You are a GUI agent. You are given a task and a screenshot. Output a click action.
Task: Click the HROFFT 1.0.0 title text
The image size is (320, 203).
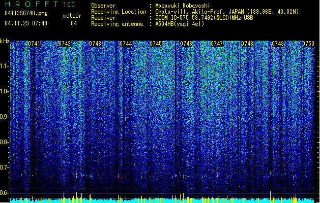[x=40, y=4]
